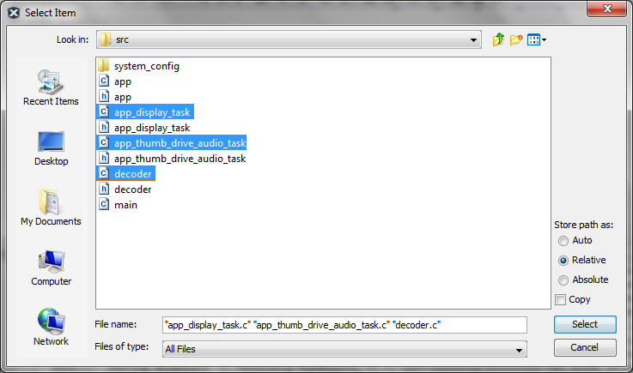Click the Select button
The width and height of the screenshot is (633, 373).
pyautogui.click(x=585, y=324)
